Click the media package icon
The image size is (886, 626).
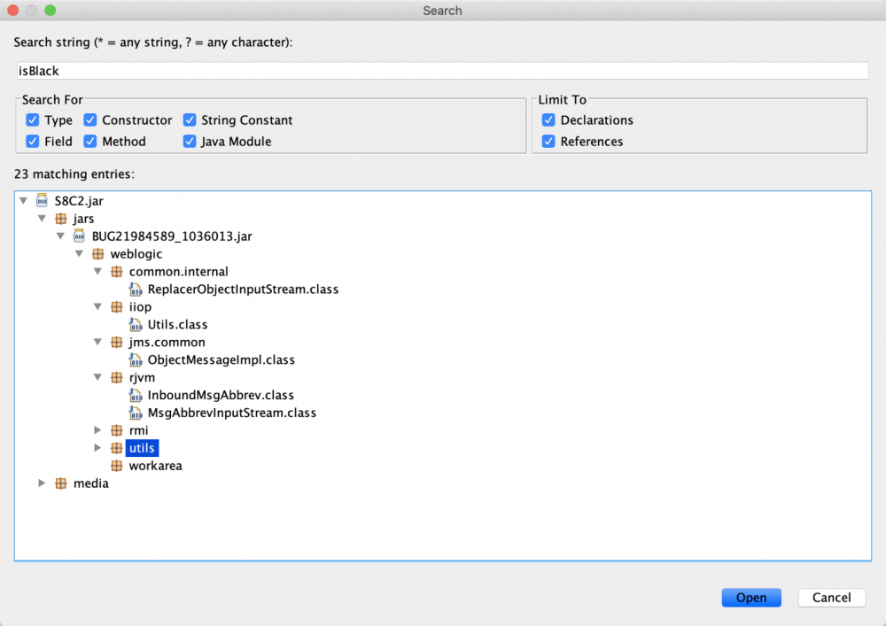(60, 483)
